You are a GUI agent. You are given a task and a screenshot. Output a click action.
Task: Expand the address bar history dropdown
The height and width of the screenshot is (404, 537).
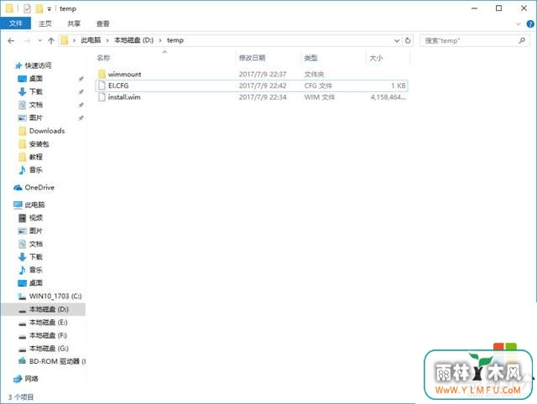397,41
